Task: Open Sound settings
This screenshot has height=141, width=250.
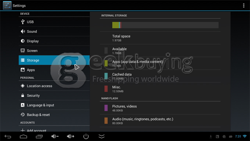Action: pos(54,31)
